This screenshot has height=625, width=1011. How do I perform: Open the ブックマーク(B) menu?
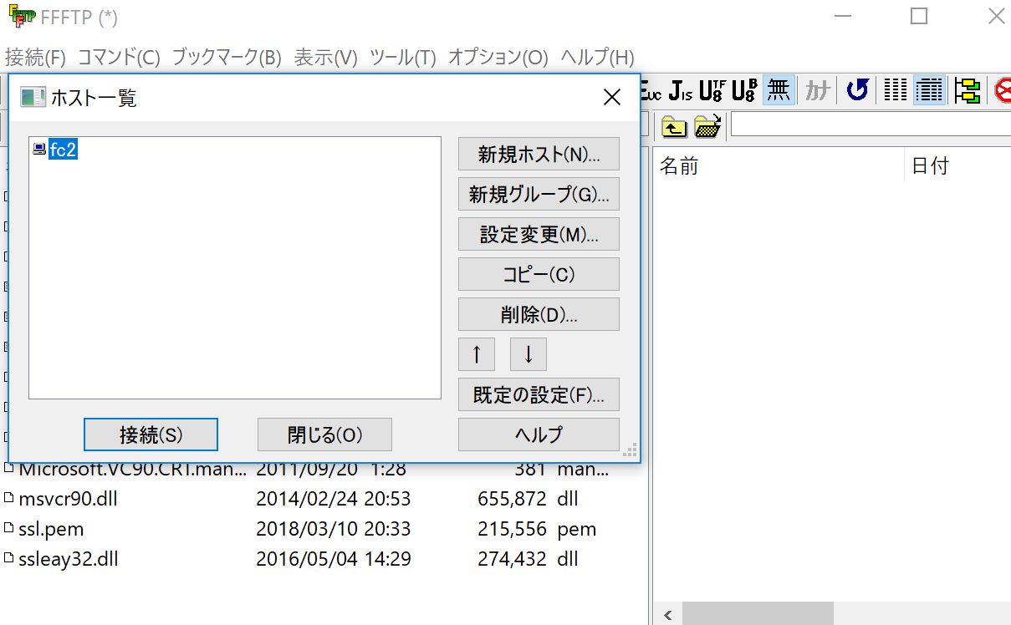coord(227,58)
